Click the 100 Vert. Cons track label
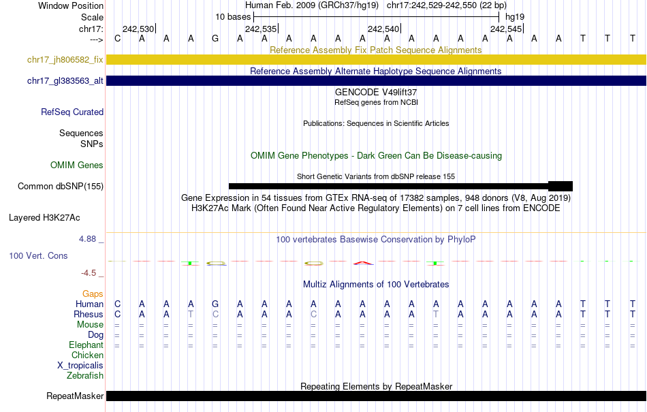 point(38,255)
